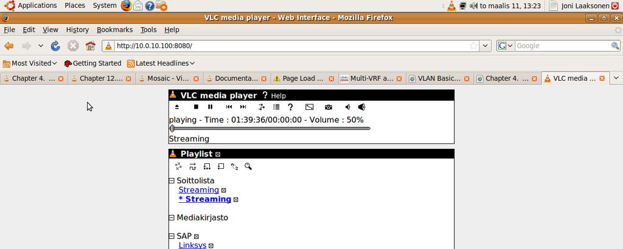Hide the Playlist panel using its header box icon
The height and width of the screenshot is (249, 623).
pyautogui.click(x=218, y=154)
